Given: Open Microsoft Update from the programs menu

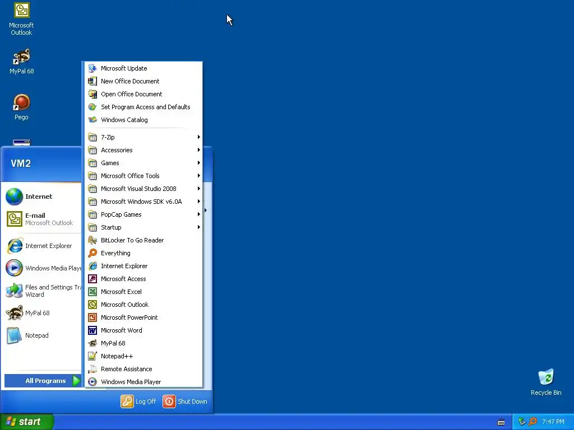Looking at the screenshot, I should pos(143,68).
